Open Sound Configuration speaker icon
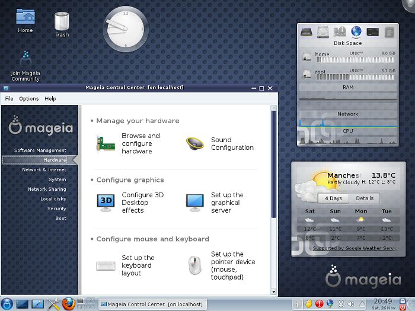415x311 pixels. 195,144
